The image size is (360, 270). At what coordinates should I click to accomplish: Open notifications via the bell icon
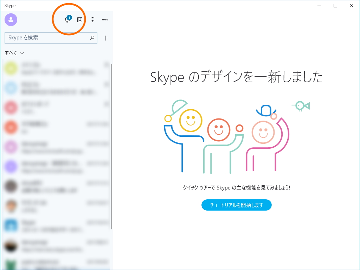pyautogui.click(x=67, y=20)
